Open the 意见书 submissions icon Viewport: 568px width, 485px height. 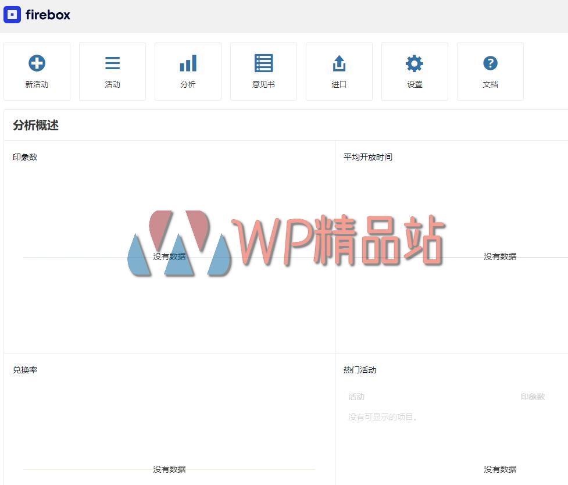263,62
